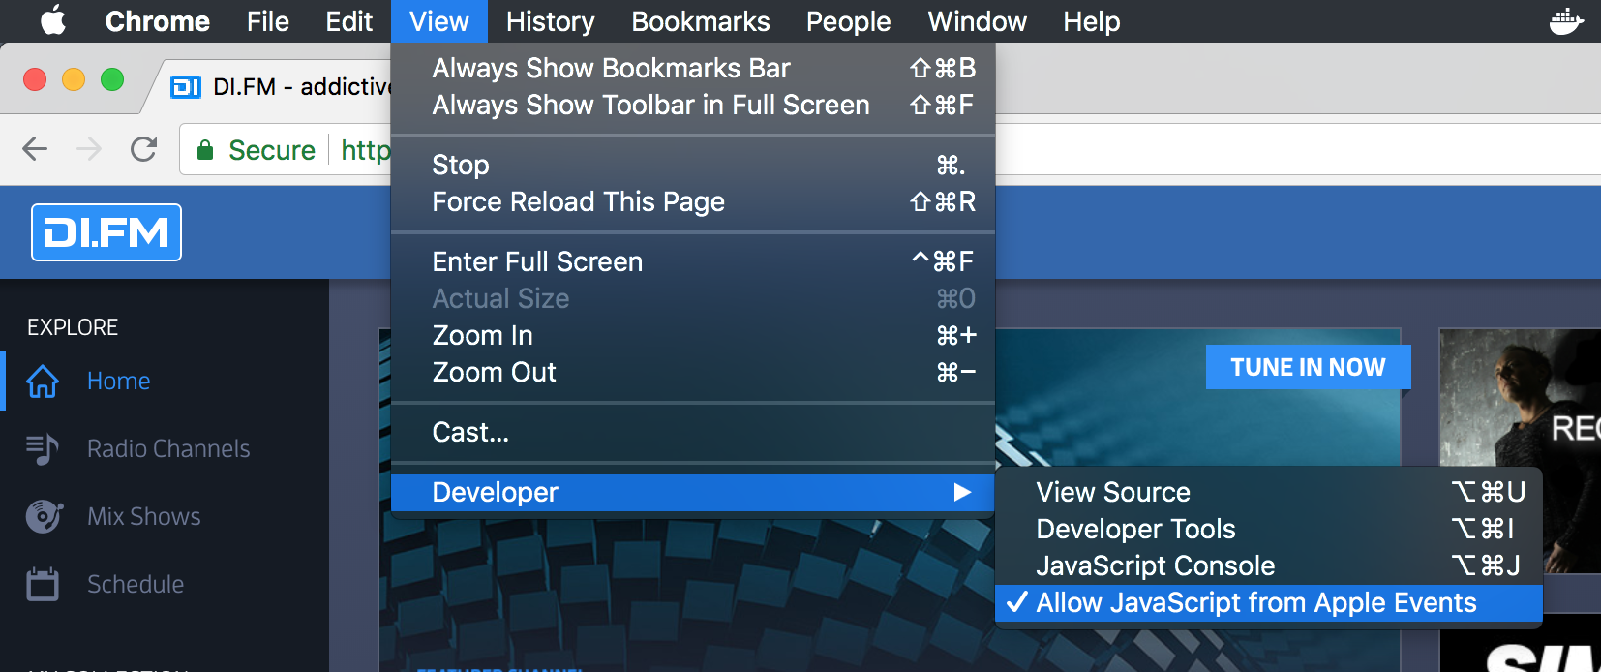Click the back navigation arrow
Image resolution: width=1601 pixels, height=672 pixels.
(35, 149)
